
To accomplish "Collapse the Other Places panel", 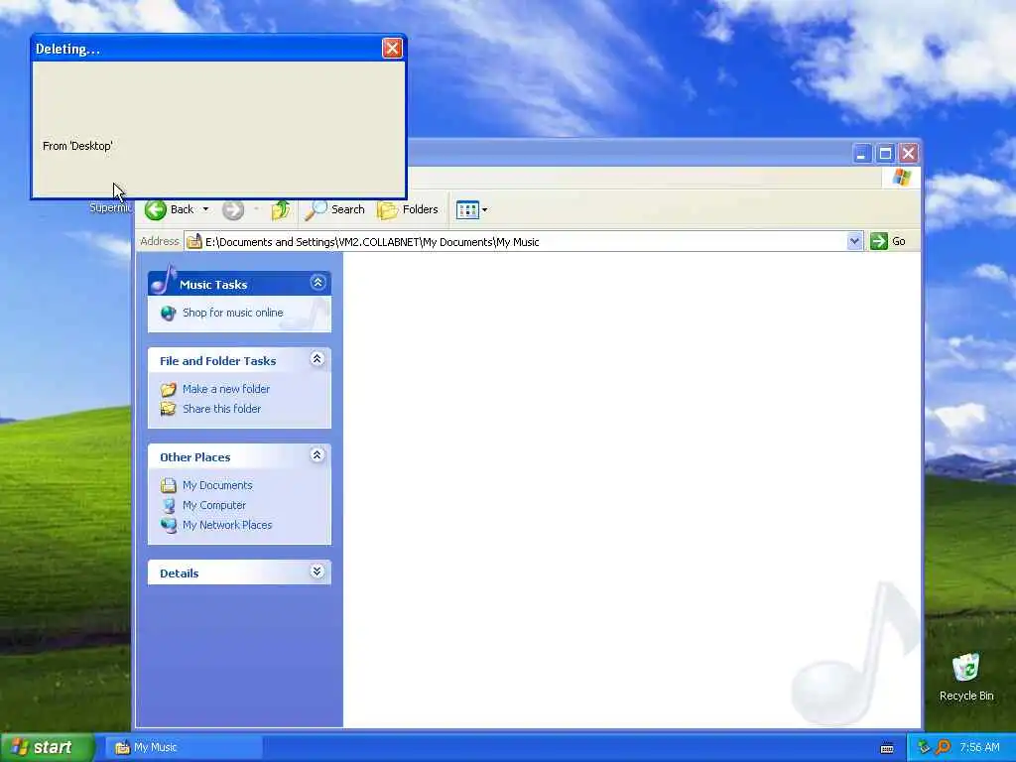I will 317,455.
